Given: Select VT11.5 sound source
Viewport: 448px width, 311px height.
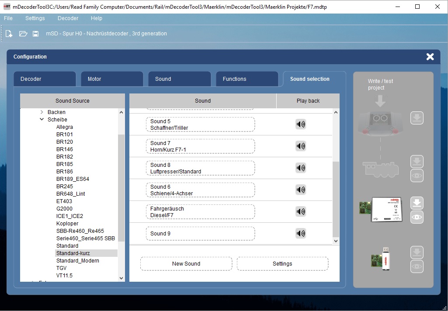Looking at the screenshot, I should [x=64, y=276].
